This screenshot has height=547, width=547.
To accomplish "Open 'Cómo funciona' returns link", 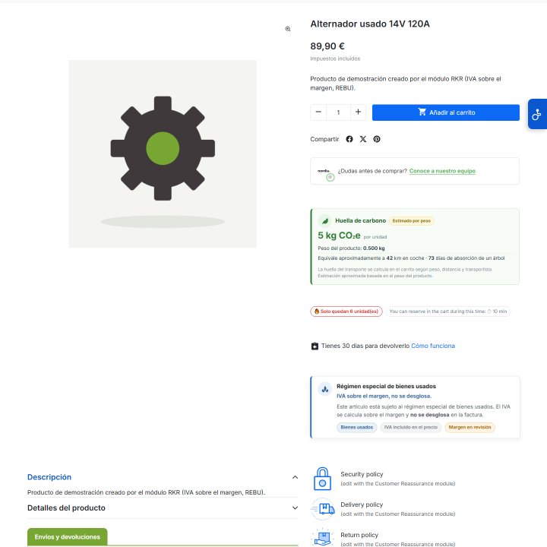I will (x=433, y=346).
